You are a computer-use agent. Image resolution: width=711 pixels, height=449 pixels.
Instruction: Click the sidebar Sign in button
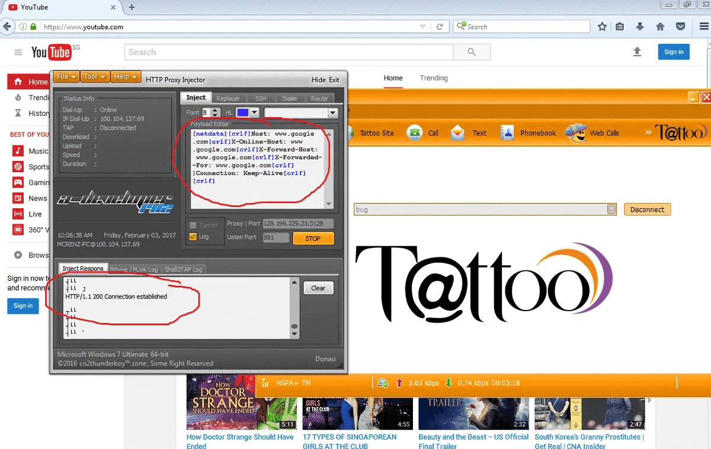click(x=23, y=306)
